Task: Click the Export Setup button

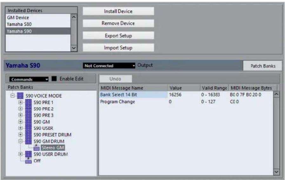Action: (x=118, y=35)
